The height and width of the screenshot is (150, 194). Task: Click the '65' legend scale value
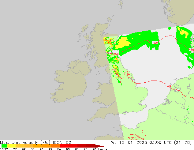(x=77, y=149)
